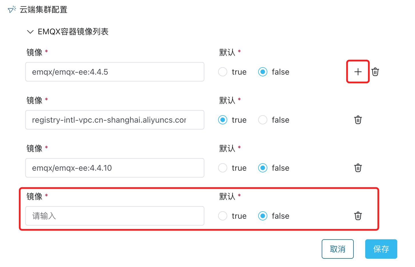
Task: Focus the empty 请输入 image field
Action: (114, 216)
